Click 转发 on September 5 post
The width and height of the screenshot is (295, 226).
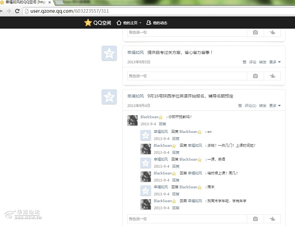[263, 62]
